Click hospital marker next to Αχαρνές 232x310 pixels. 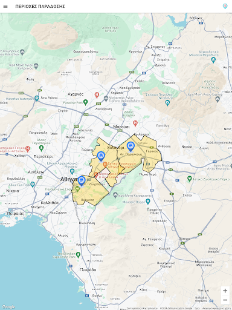pyautogui.click(x=97, y=95)
